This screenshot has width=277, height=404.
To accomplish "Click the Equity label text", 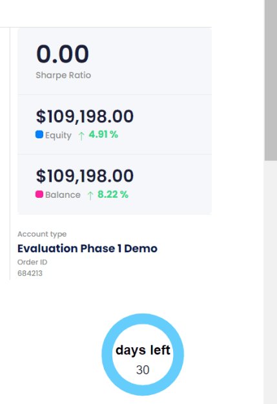I will [x=58, y=135].
